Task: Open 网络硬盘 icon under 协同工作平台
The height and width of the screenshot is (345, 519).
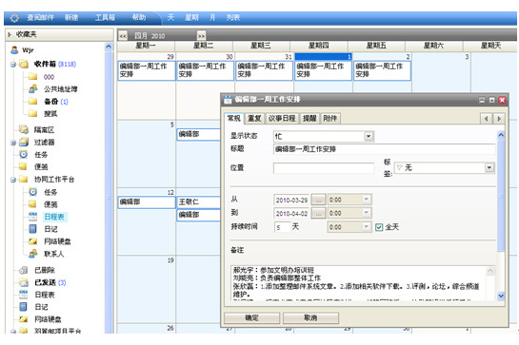Action: (32, 241)
